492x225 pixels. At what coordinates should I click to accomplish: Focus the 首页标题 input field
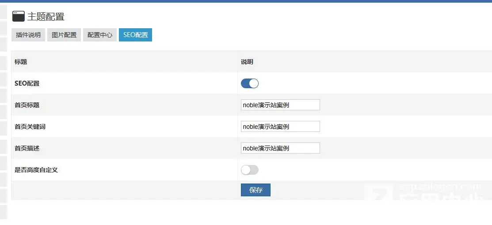tap(280, 105)
